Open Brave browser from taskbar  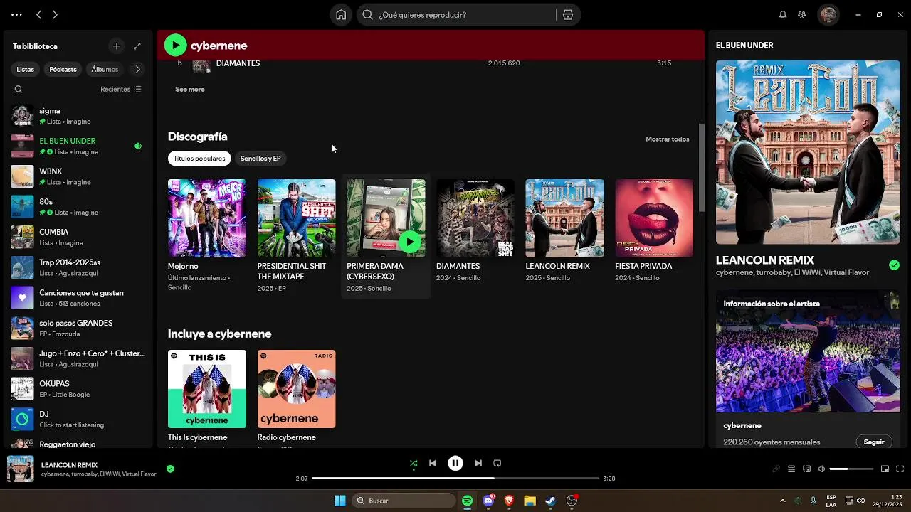coord(509,501)
